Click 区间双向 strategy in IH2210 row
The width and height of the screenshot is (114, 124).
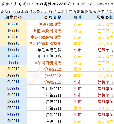click(x=105, y=31)
